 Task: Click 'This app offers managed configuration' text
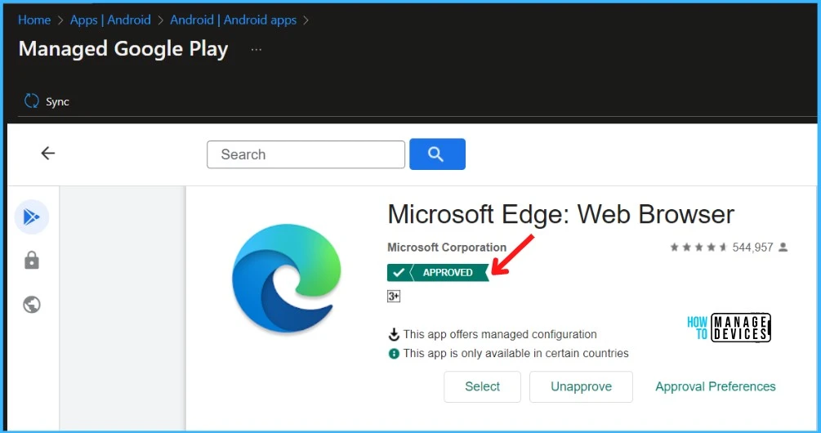point(499,334)
